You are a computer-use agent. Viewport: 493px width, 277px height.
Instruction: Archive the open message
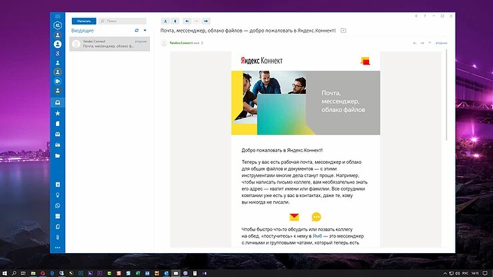coord(165,21)
